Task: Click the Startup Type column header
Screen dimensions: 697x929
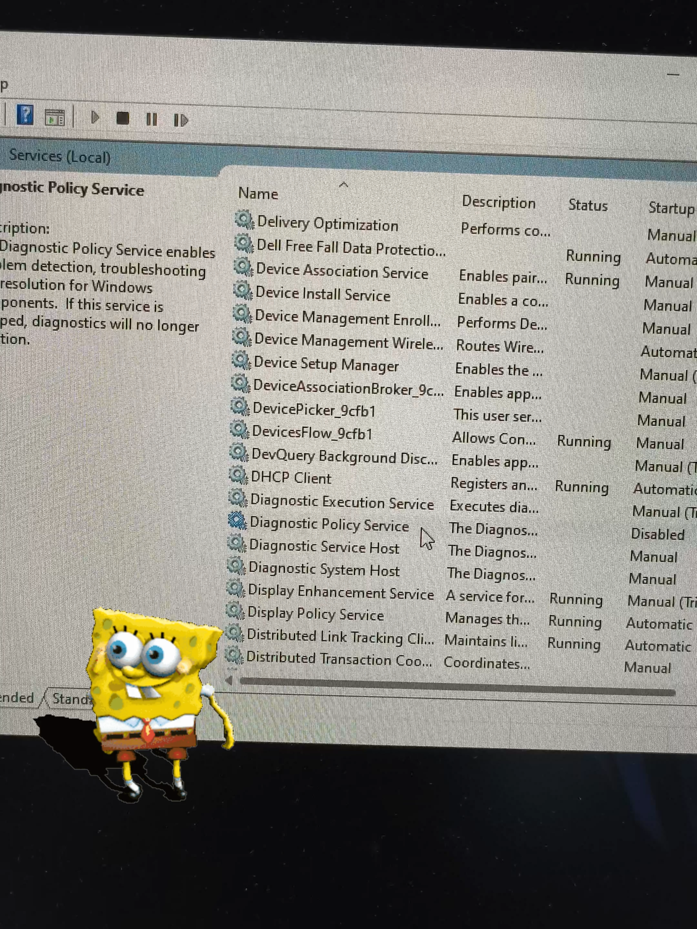Action: coord(672,208)
